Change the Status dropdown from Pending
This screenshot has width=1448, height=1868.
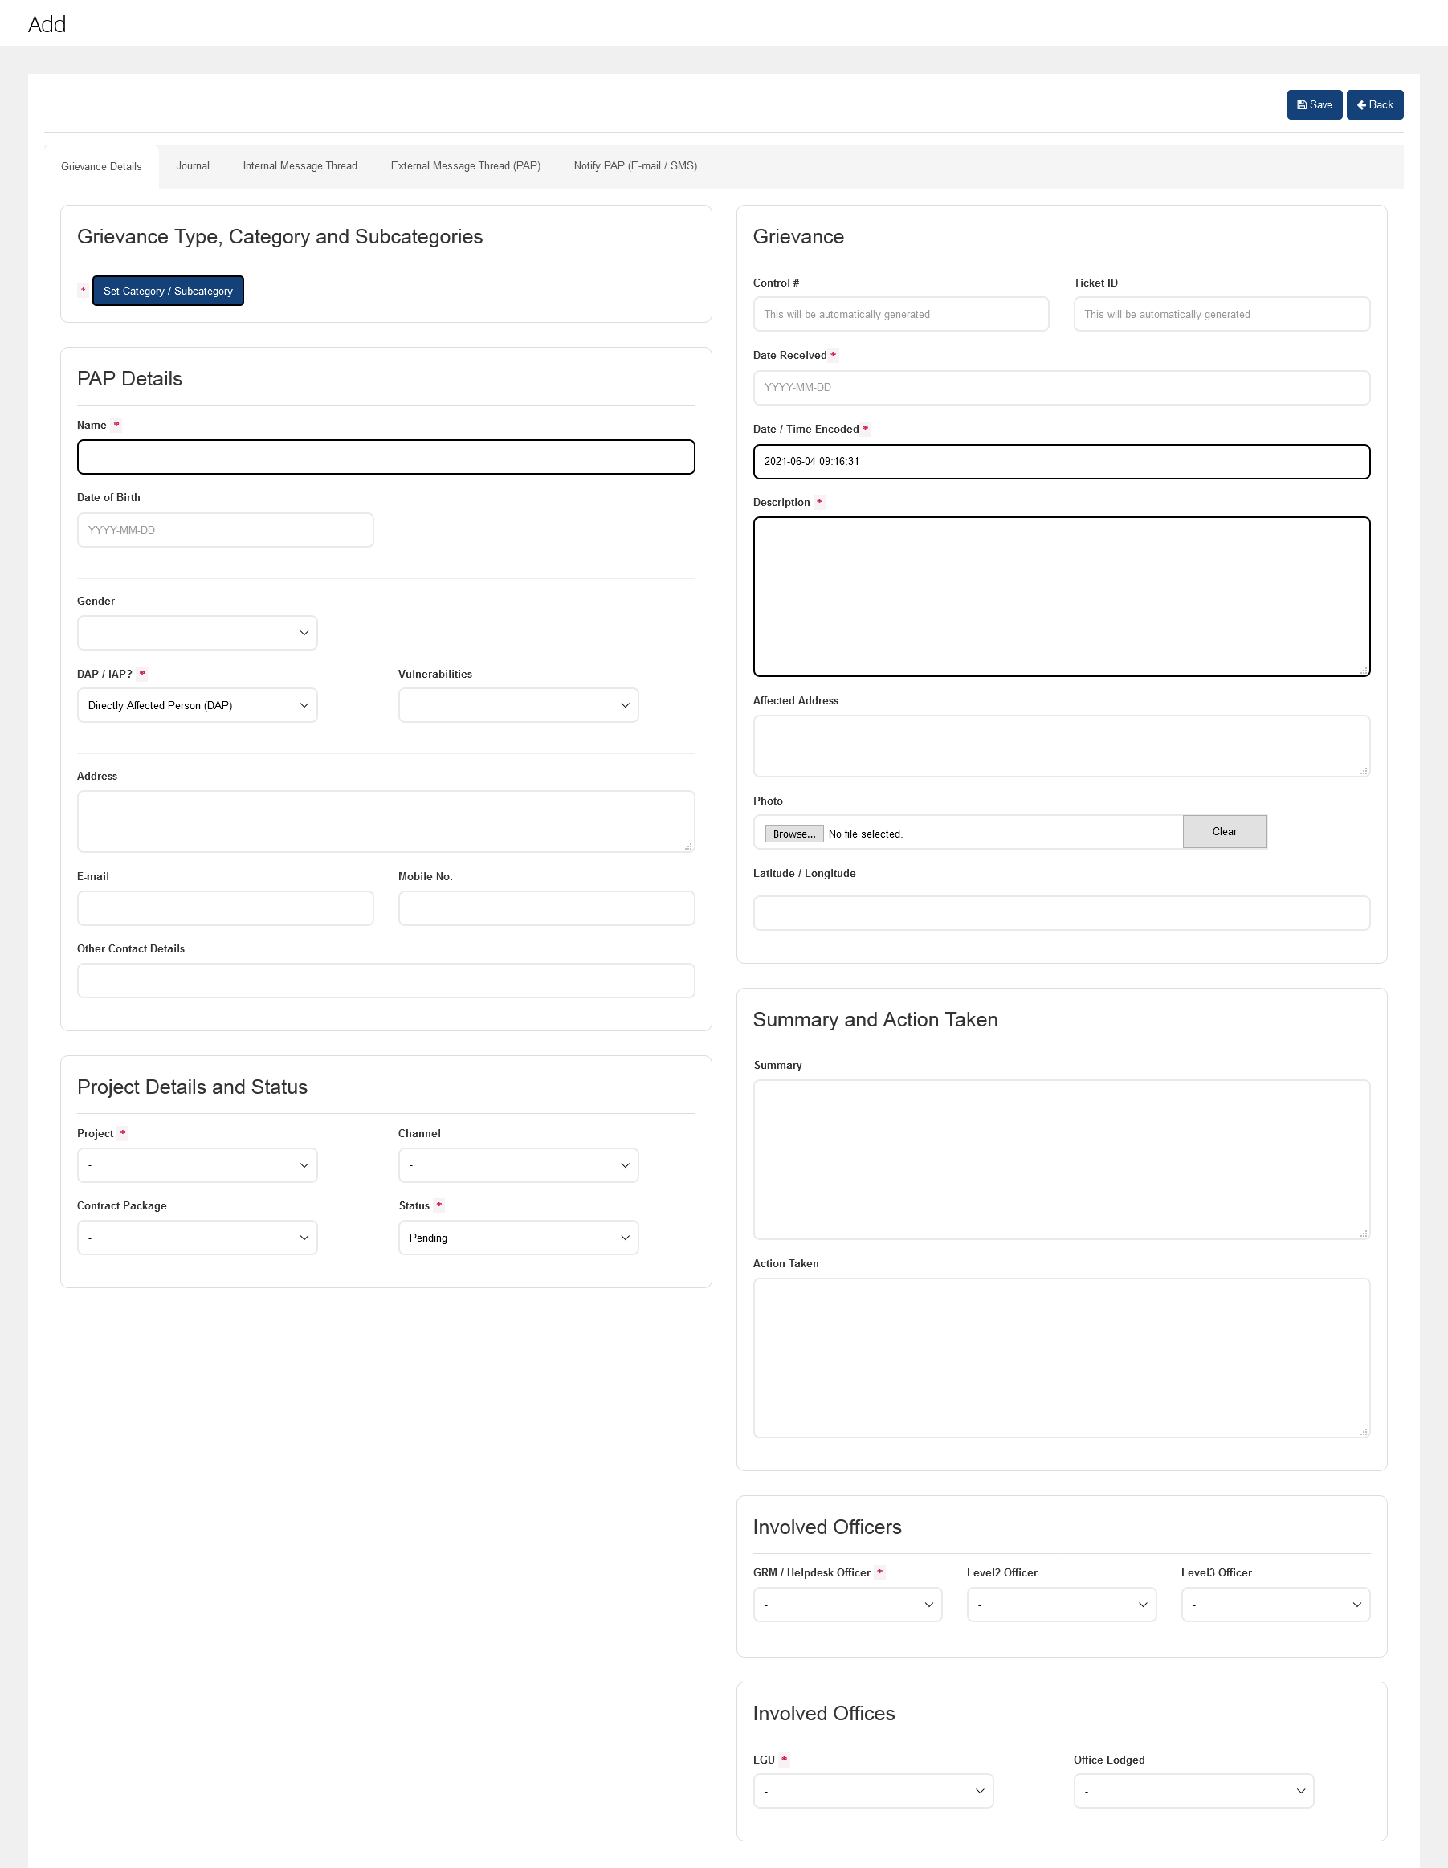(x=517, y=1238)
